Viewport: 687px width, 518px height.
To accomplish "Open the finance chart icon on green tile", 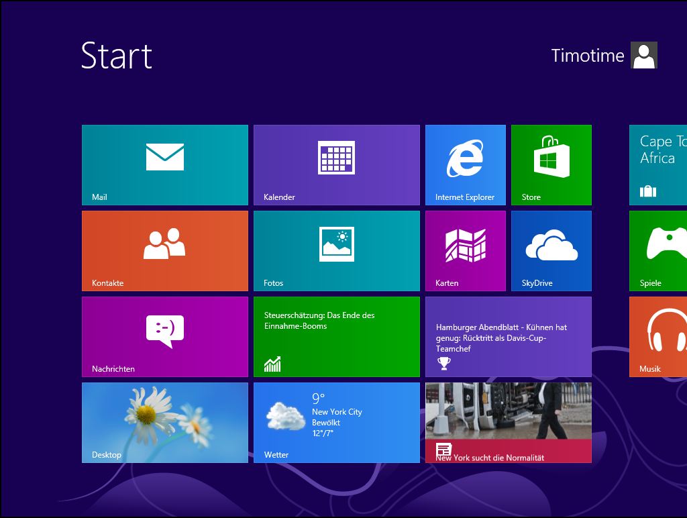I will 272,364.
